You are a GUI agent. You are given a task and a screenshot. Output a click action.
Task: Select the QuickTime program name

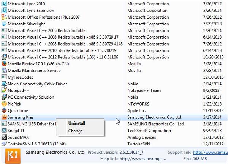(x=18, y=110)
